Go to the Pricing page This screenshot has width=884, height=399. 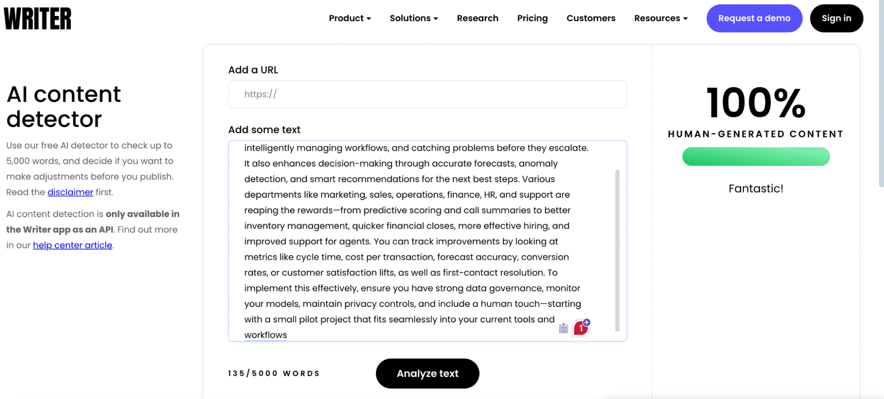[532, 18]
